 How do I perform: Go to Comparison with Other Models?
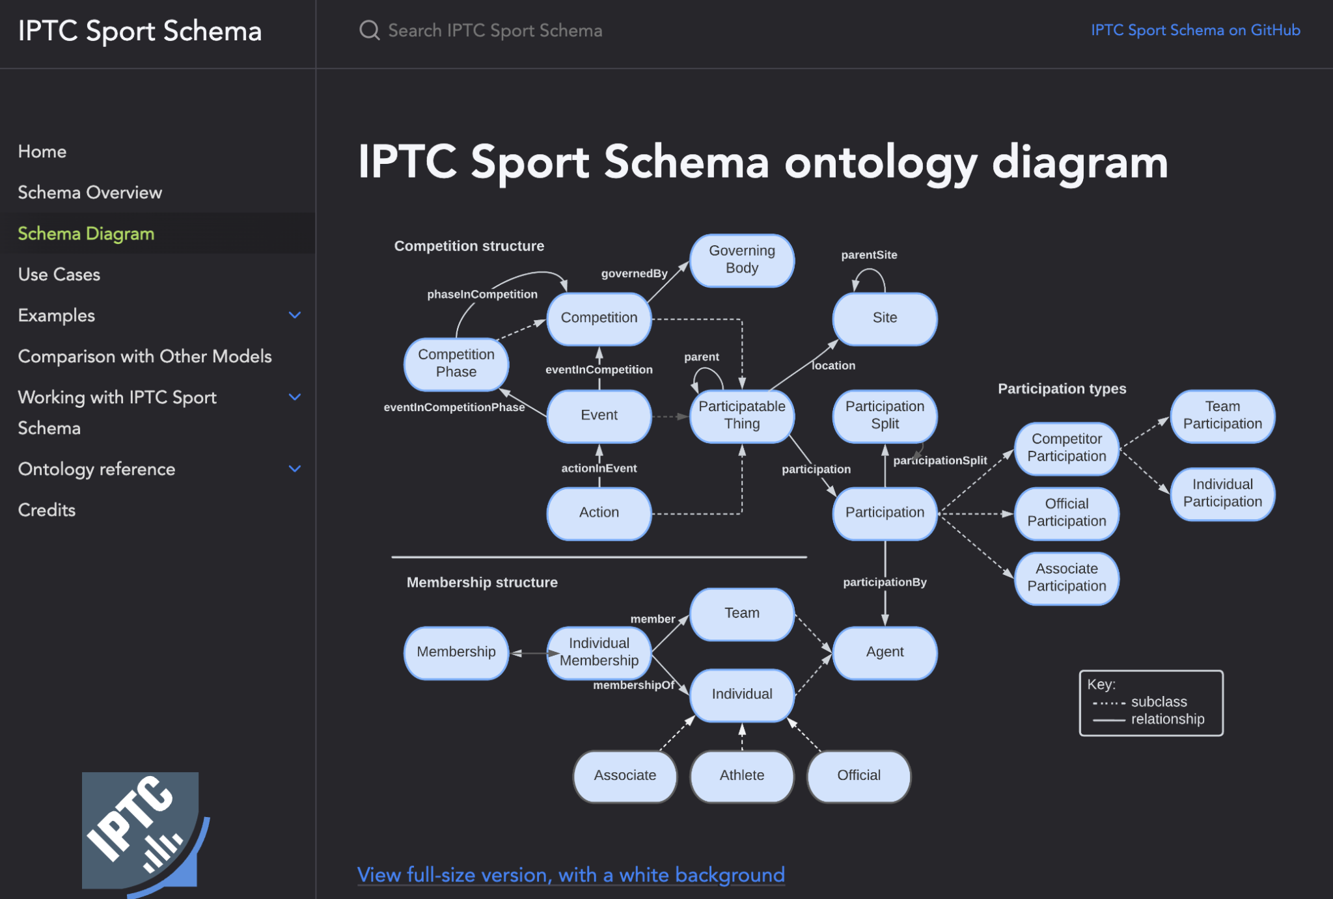point(144,356)
